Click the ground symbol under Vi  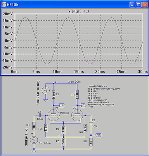click(x=34, y=152)
